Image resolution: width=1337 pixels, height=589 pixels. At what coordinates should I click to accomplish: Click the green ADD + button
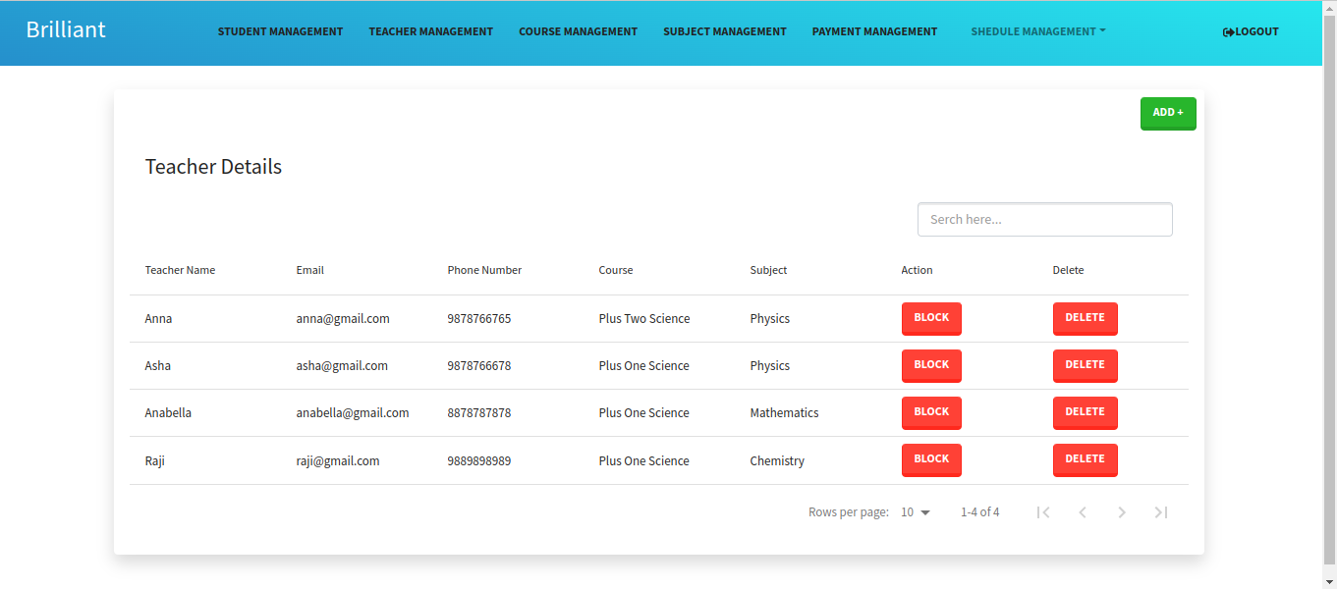pyautogui.click(x=1168, y=113)
